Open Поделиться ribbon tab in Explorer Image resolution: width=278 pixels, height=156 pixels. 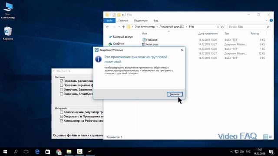click(141, 20)
